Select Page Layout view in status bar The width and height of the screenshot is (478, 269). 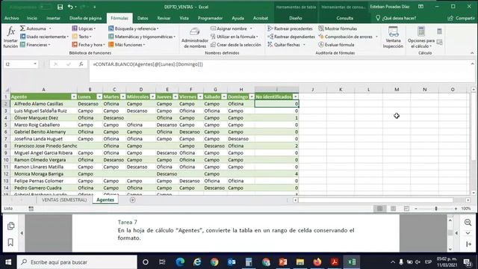[x=394, y=208]
